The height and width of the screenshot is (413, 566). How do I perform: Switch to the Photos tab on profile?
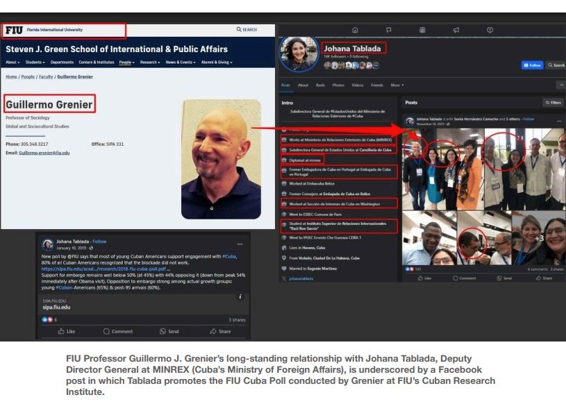point(338,85)
